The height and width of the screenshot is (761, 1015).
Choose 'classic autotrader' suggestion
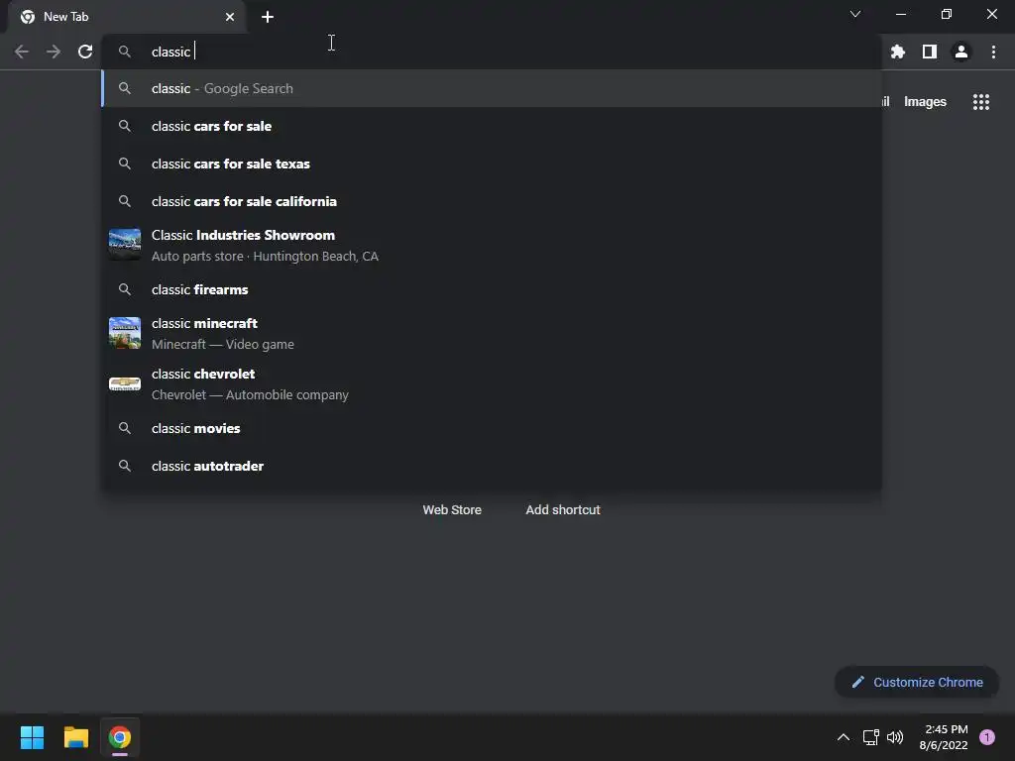[x=492, y=466]
